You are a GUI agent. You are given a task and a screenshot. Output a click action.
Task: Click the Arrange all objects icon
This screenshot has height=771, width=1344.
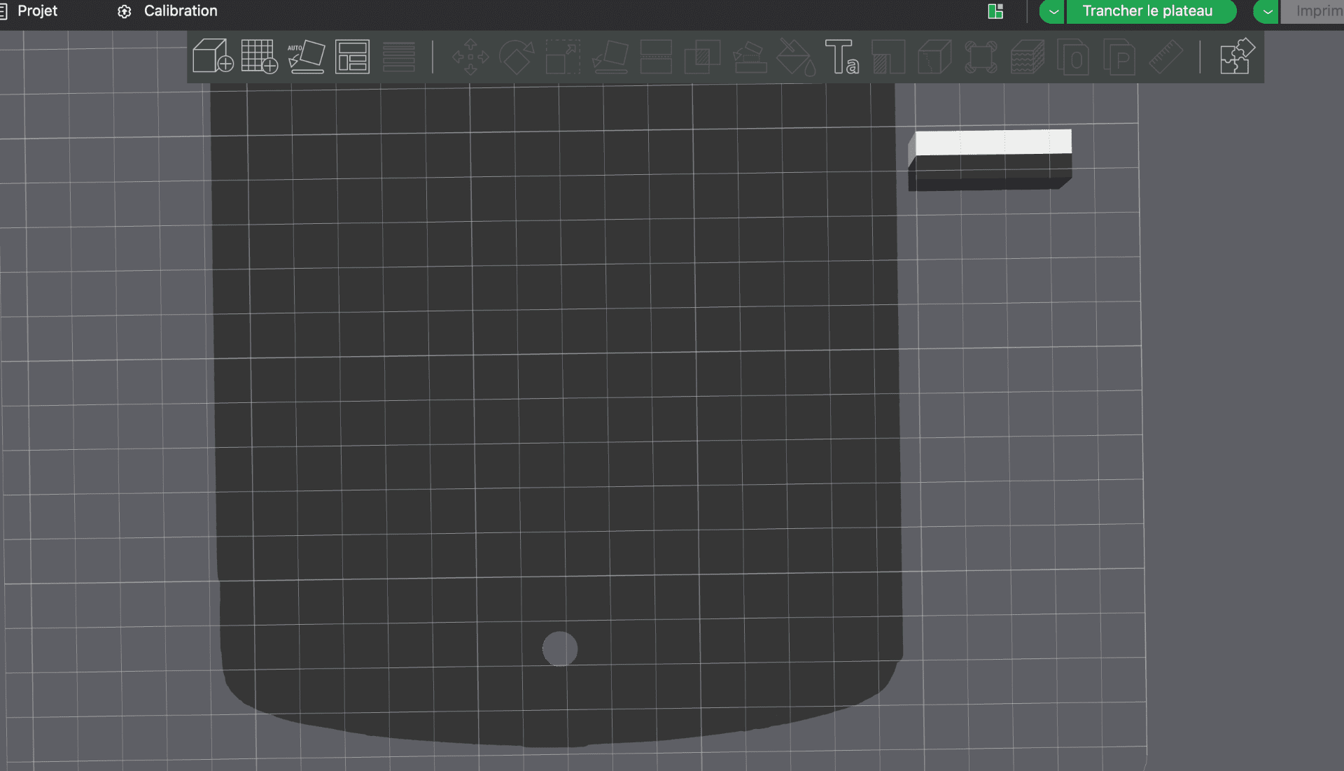click(352, 56)
